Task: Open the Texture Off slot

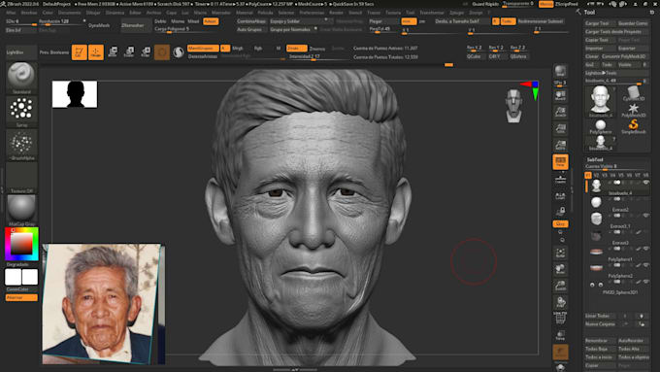Action: [21, 178]
